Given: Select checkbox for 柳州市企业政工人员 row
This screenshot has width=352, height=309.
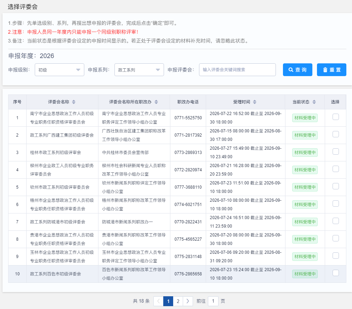Looking at the screenshot, I should [336, 169].
